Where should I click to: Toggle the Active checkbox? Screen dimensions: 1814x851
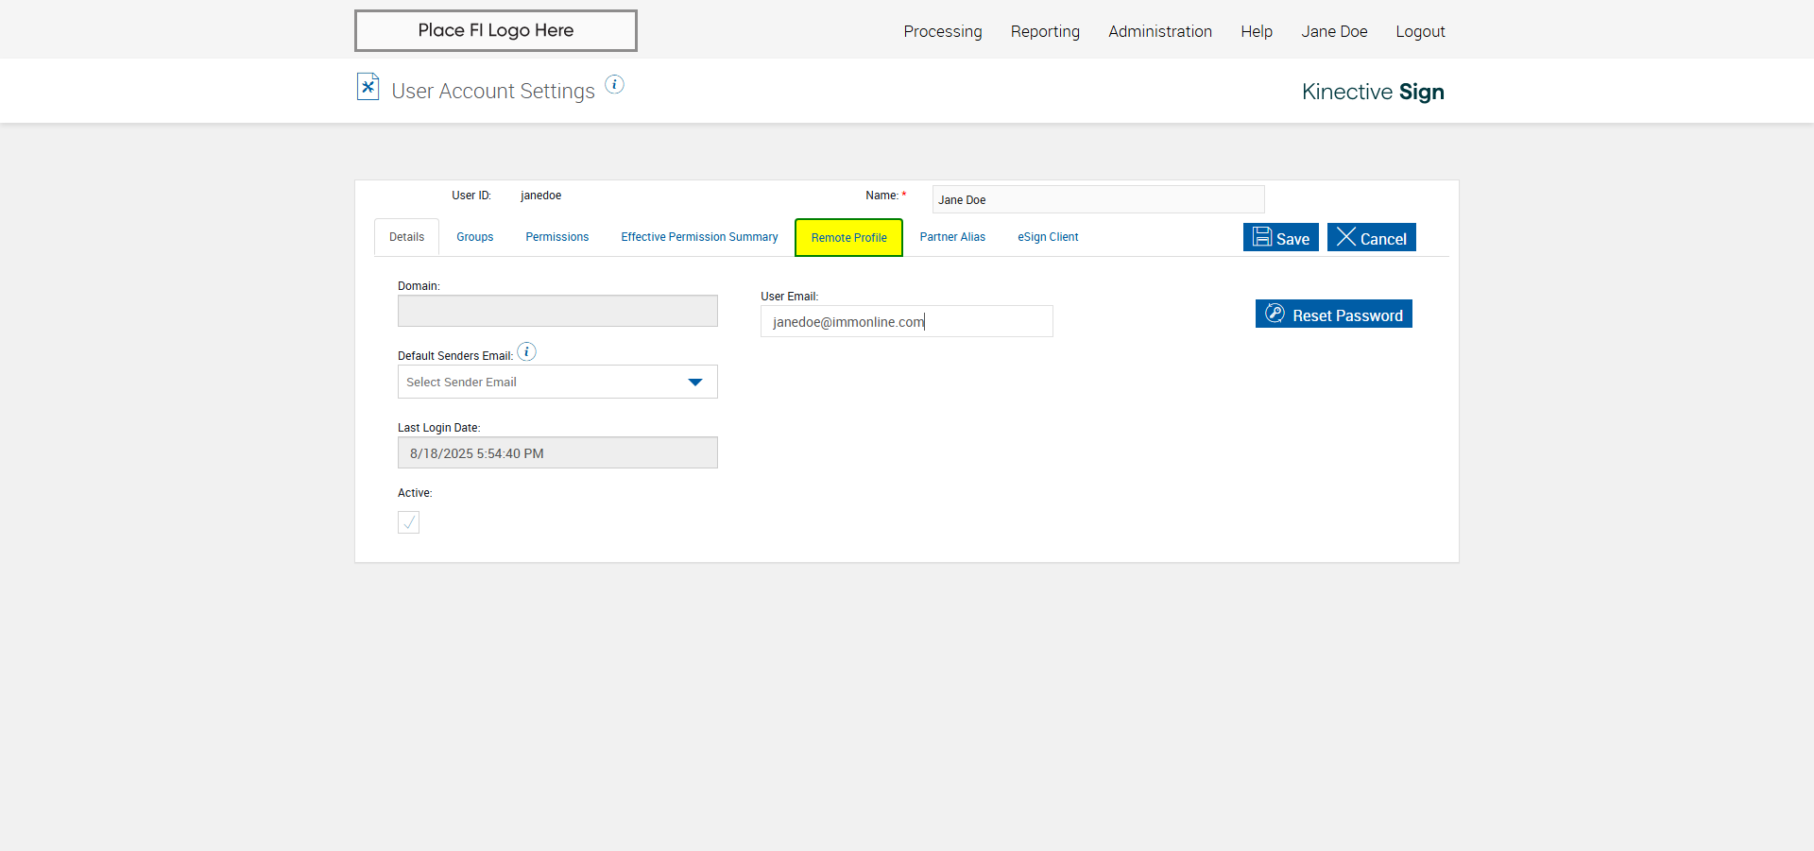pos(408,522)
